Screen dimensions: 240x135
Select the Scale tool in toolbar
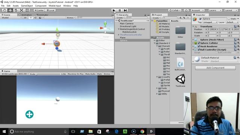point(21,10)
